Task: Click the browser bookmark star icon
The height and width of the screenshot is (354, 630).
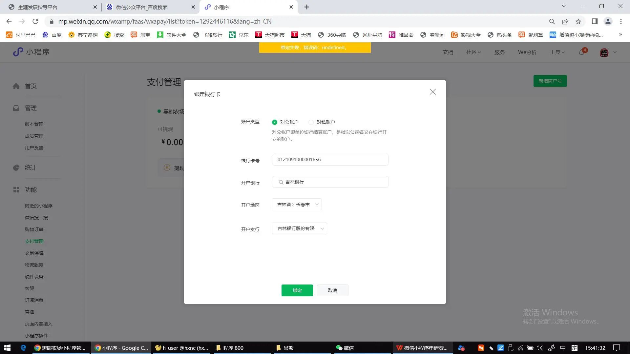Action: (x=578, y=22)
